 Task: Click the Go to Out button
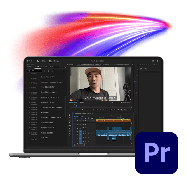[x=107, y=110]
